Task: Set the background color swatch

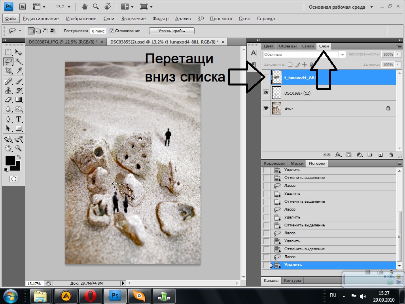Action: pyautogui.click(x=17, y=168)
